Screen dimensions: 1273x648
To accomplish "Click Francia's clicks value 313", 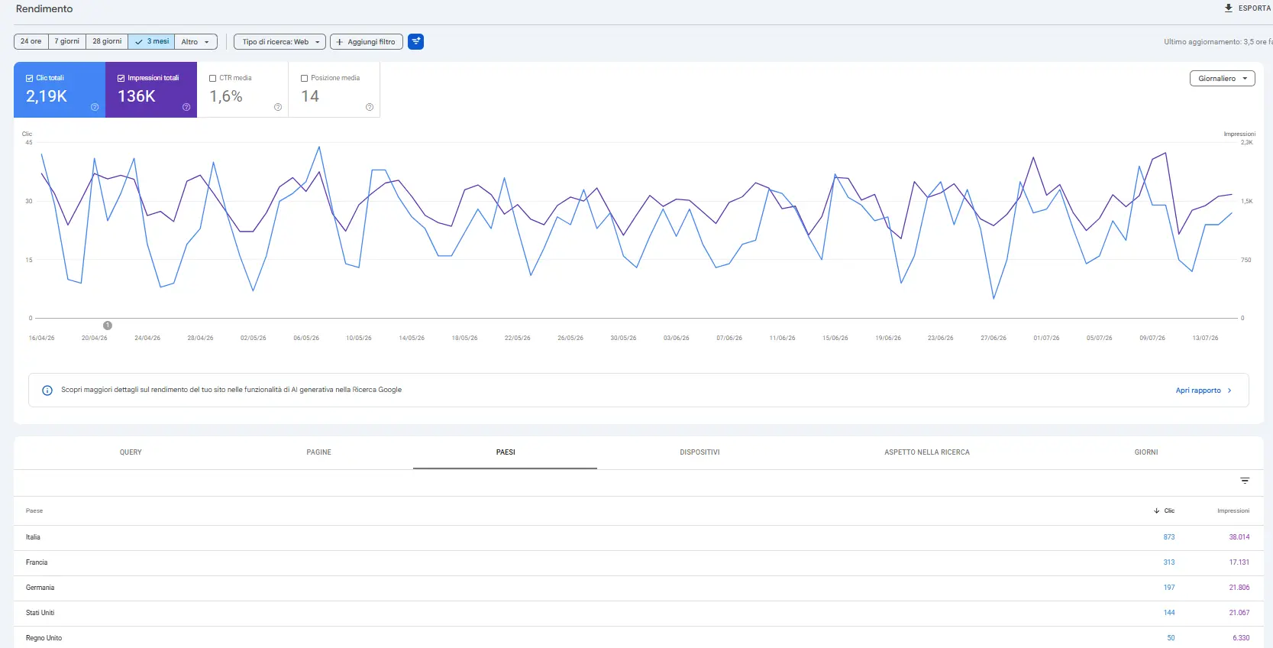I will (x=1169, y=562).
